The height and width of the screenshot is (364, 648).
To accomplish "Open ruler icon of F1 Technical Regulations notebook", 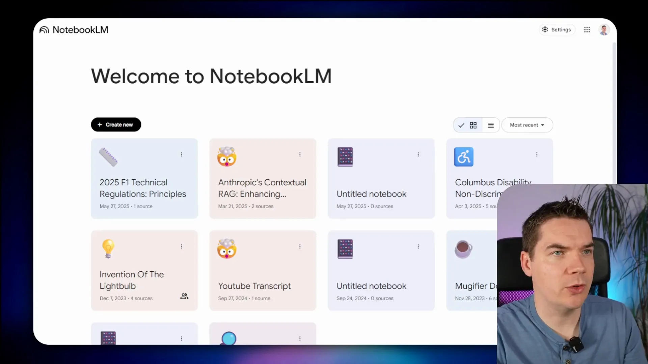I will tap(108, 157).
